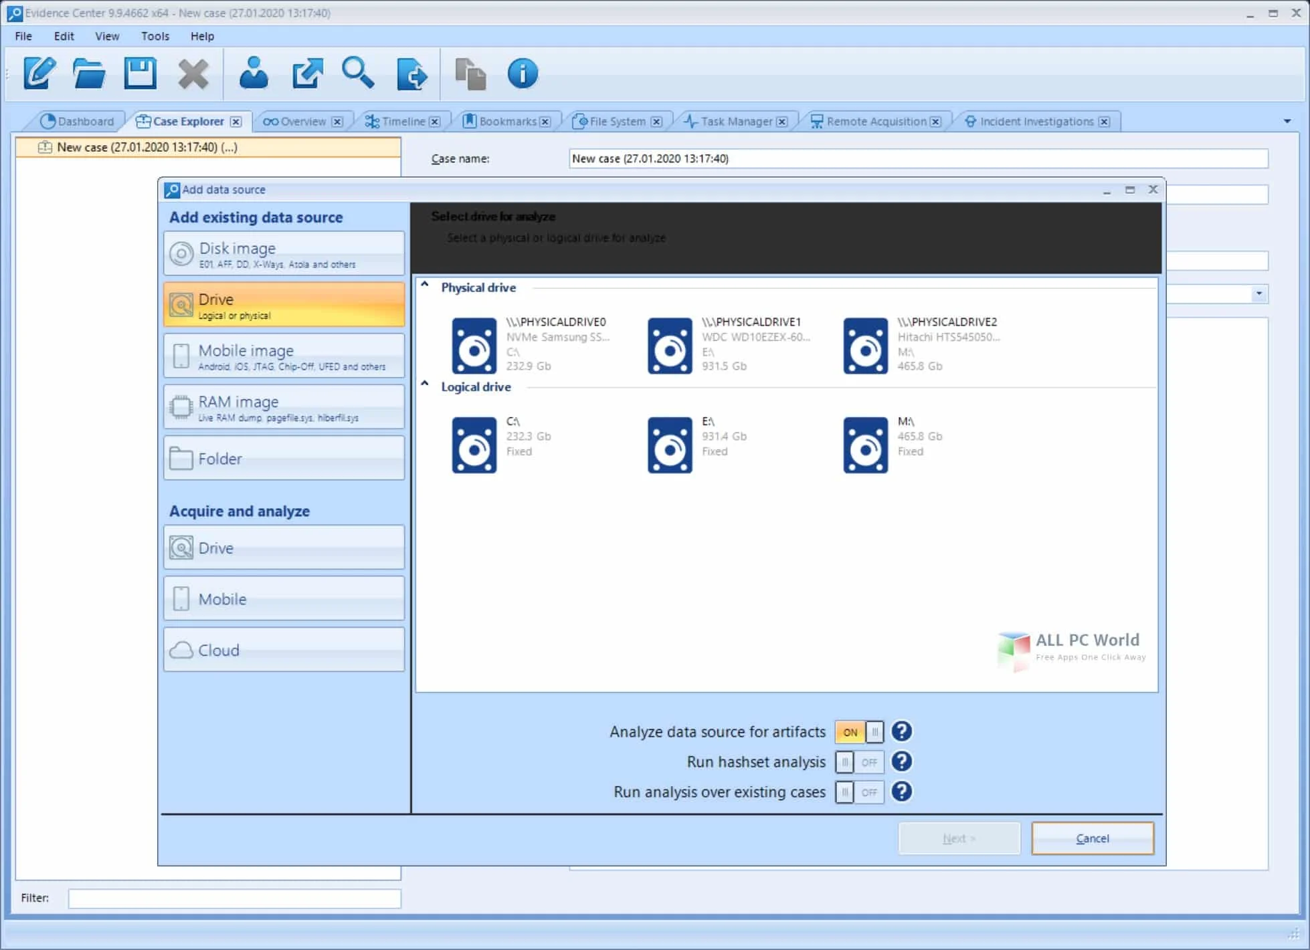Close the Task Manager tab via its X
The width and height of the screenshot is (1310, 950).
click(782, 122)
